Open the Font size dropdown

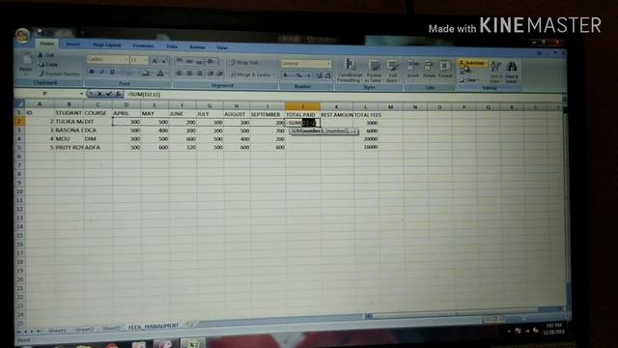click(146, 60)
